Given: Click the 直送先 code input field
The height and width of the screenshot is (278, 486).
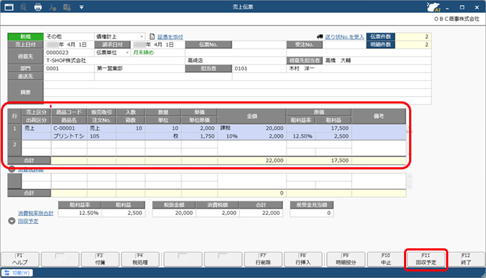Looking at the screenshot, I should click(x=69, y=77).
